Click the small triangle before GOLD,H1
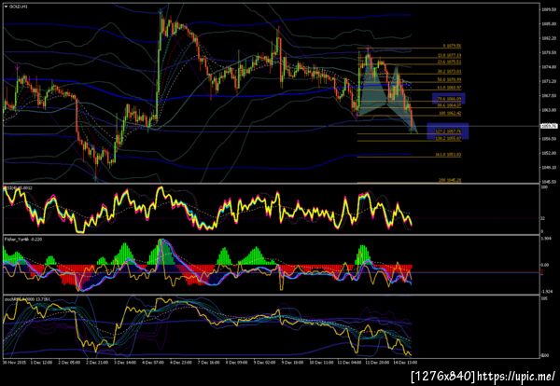Screen dimensions: 560x386 (6, 7)
